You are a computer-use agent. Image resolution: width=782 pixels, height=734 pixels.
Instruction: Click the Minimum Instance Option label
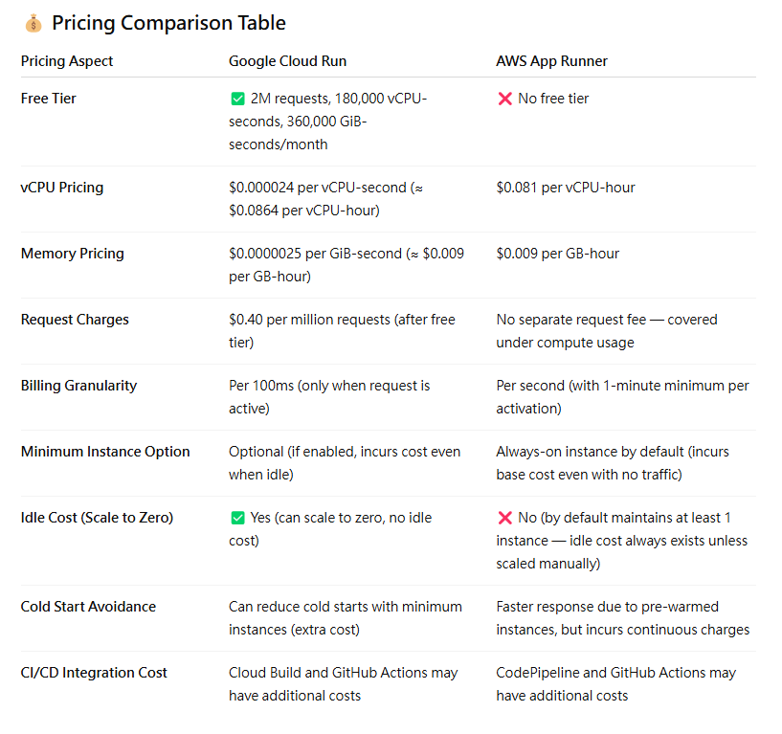click(x=105, y=452)
